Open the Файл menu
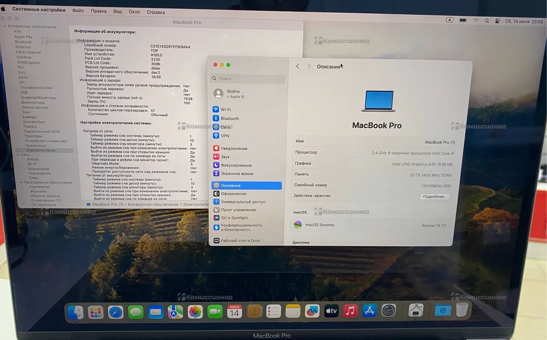 coord(78,11)
